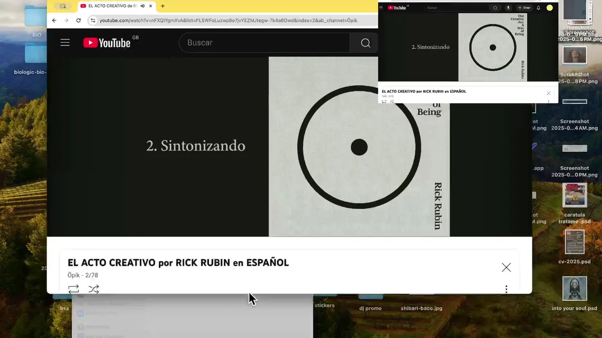Mute tab via speaker icon on tab
This screenshot has width=602, height=338.
point(142,6)
